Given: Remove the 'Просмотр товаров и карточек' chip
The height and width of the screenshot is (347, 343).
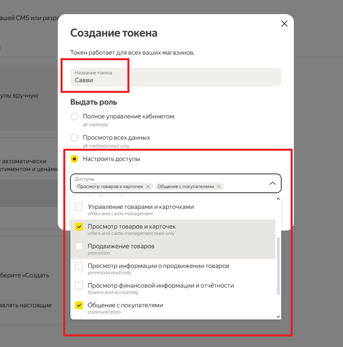Looking at the screenshot, I should click(148, 186).
